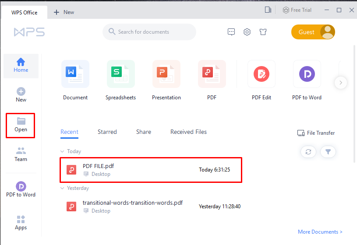Minimize the WPS Office window
357x245 pixels.
[327, 10]
